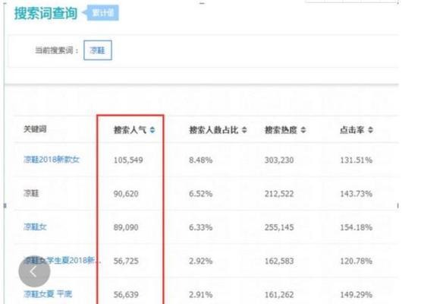Click the 搜索人气 header text
Viewport: 421px width, 304px height.
click(130, 130)
